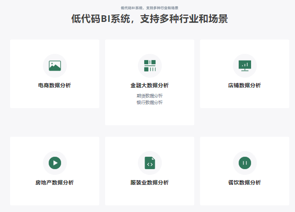This screenshot has width=295, height=212.
Task: Click the large heading 低代码BI系统，支持多种行业和场景
Action: pos(149,19)
